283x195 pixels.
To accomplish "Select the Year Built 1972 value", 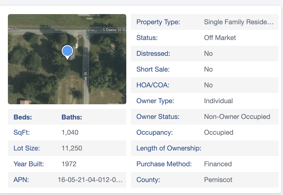I will point(69,164).
